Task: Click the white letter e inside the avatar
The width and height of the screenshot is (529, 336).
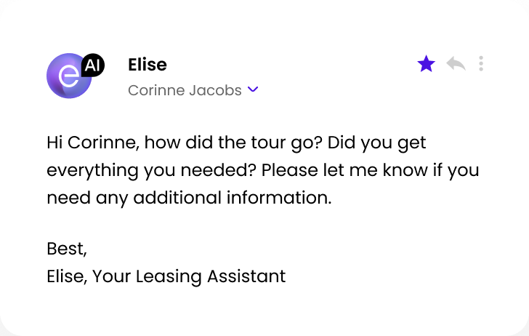Action: (69, 77)
